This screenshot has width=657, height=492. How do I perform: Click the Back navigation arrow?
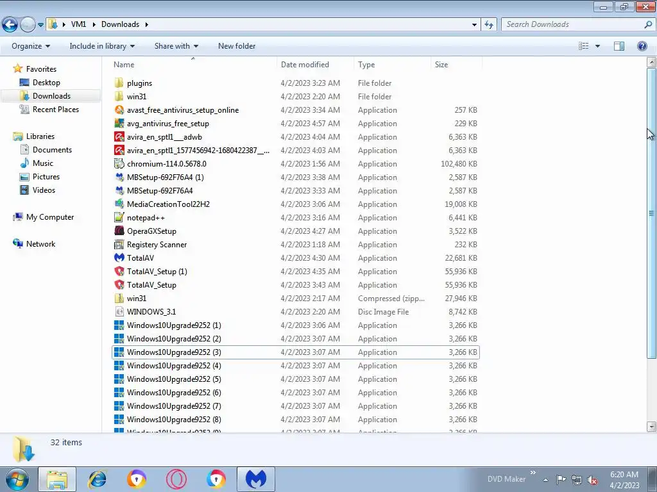pos(10,24)
